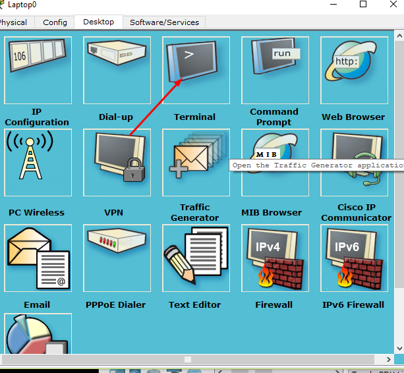Launch the Traffic Generator app
The height and width of the screenshot is (373, 404).
[x=196, y=163]
